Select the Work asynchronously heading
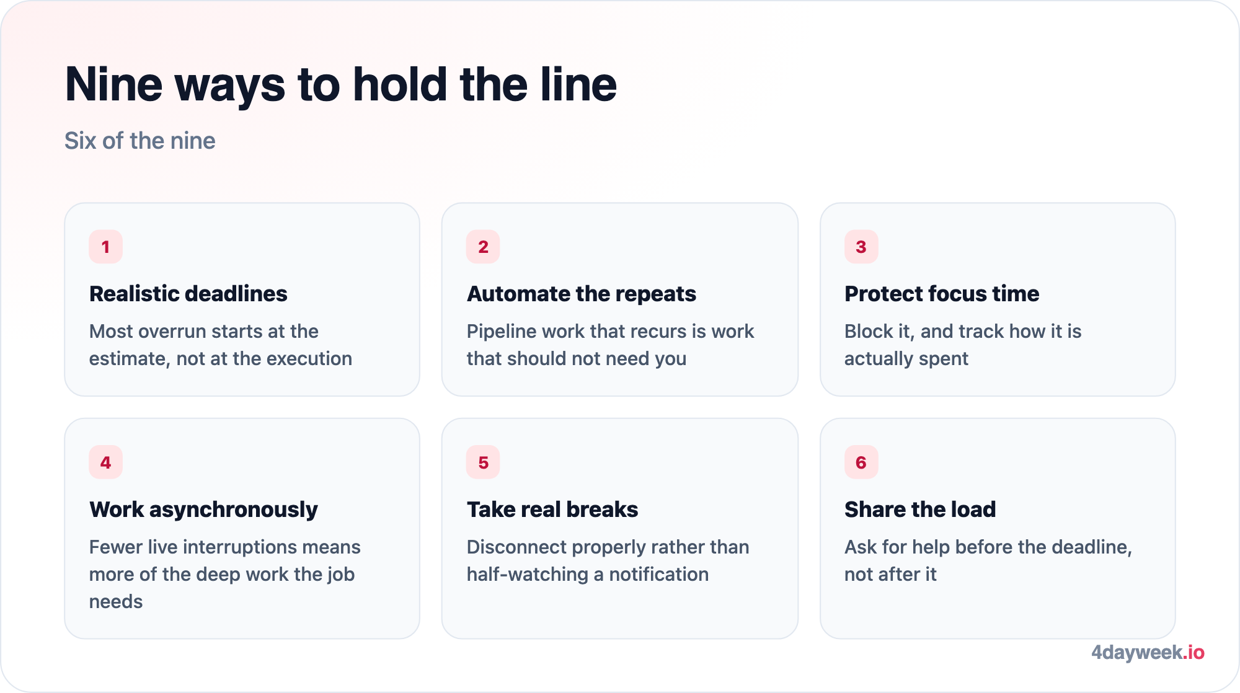The height and width of the screenshot is (693, 1240). [x=203, y=510]
